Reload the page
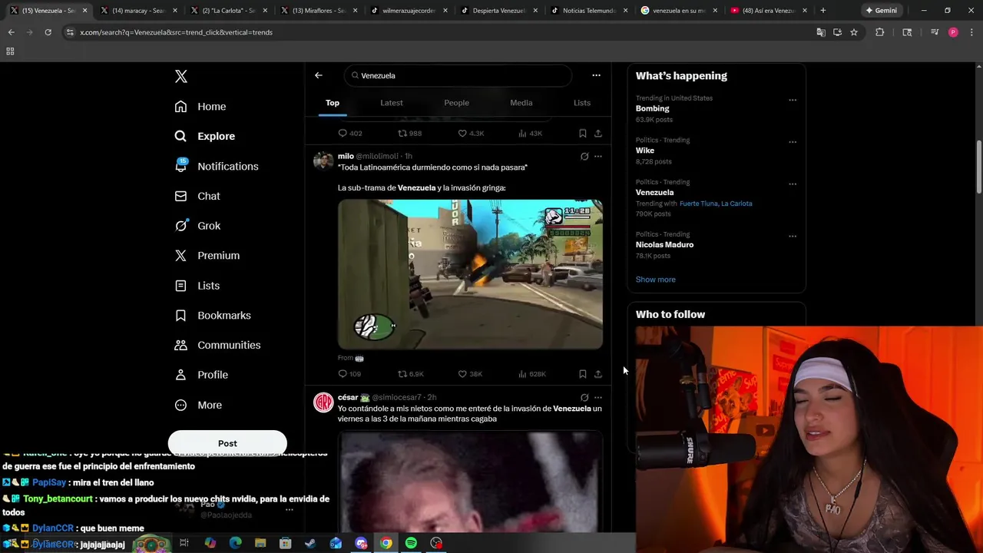 tap(48, 32)
